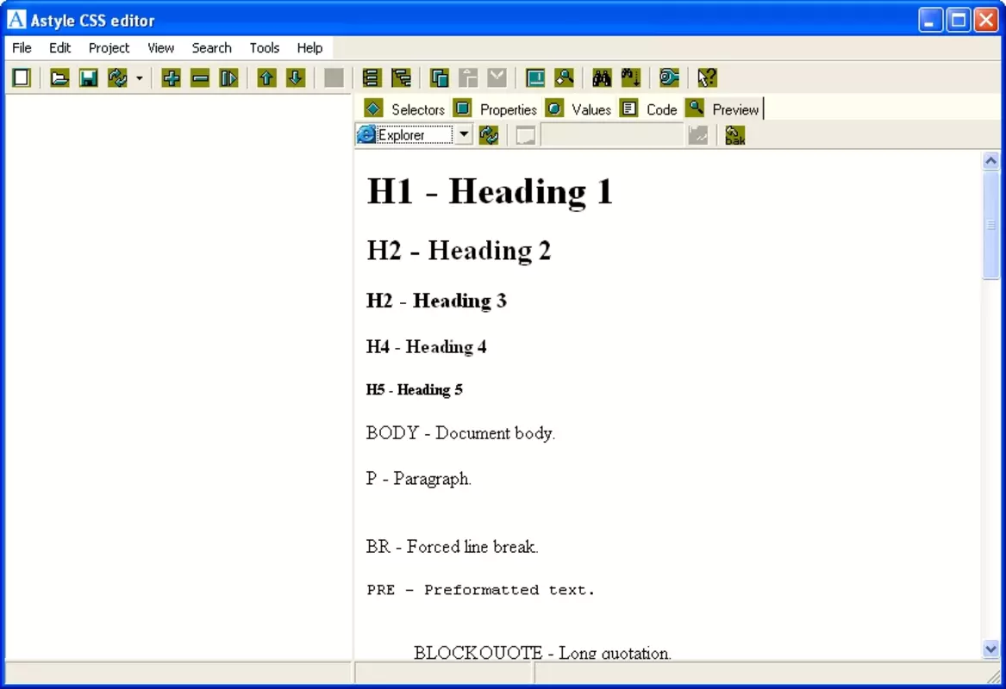Click the preview Refresh icon beside Explorer

[489, 134]
